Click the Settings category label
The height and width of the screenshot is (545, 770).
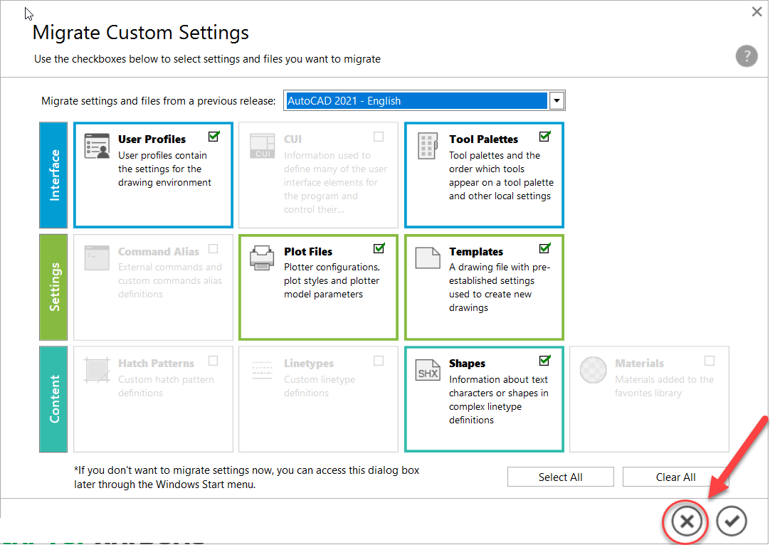pos(53,287)
